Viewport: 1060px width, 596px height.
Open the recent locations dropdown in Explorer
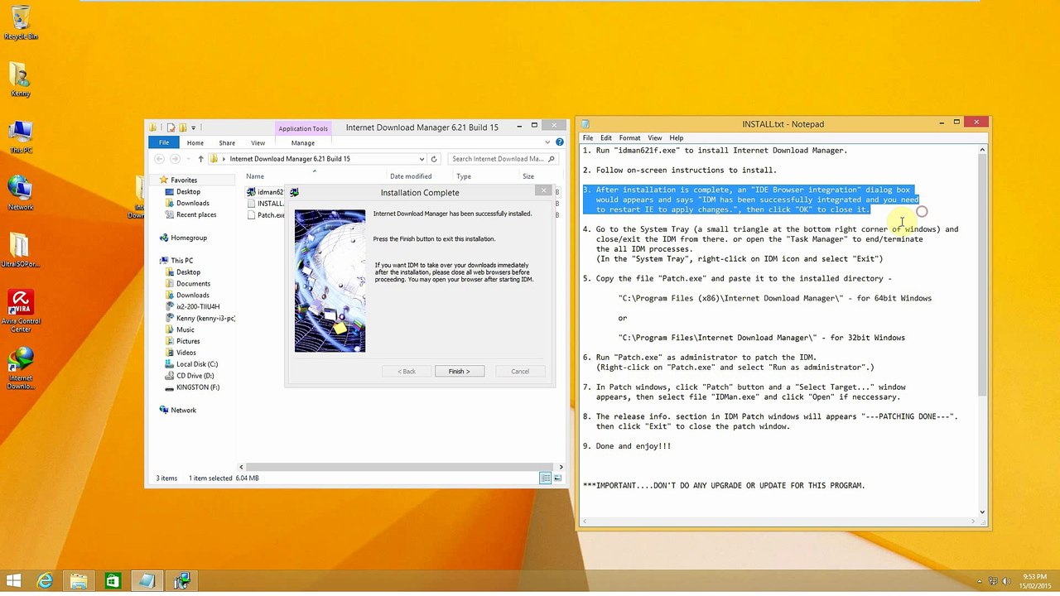tap(188, 159)
